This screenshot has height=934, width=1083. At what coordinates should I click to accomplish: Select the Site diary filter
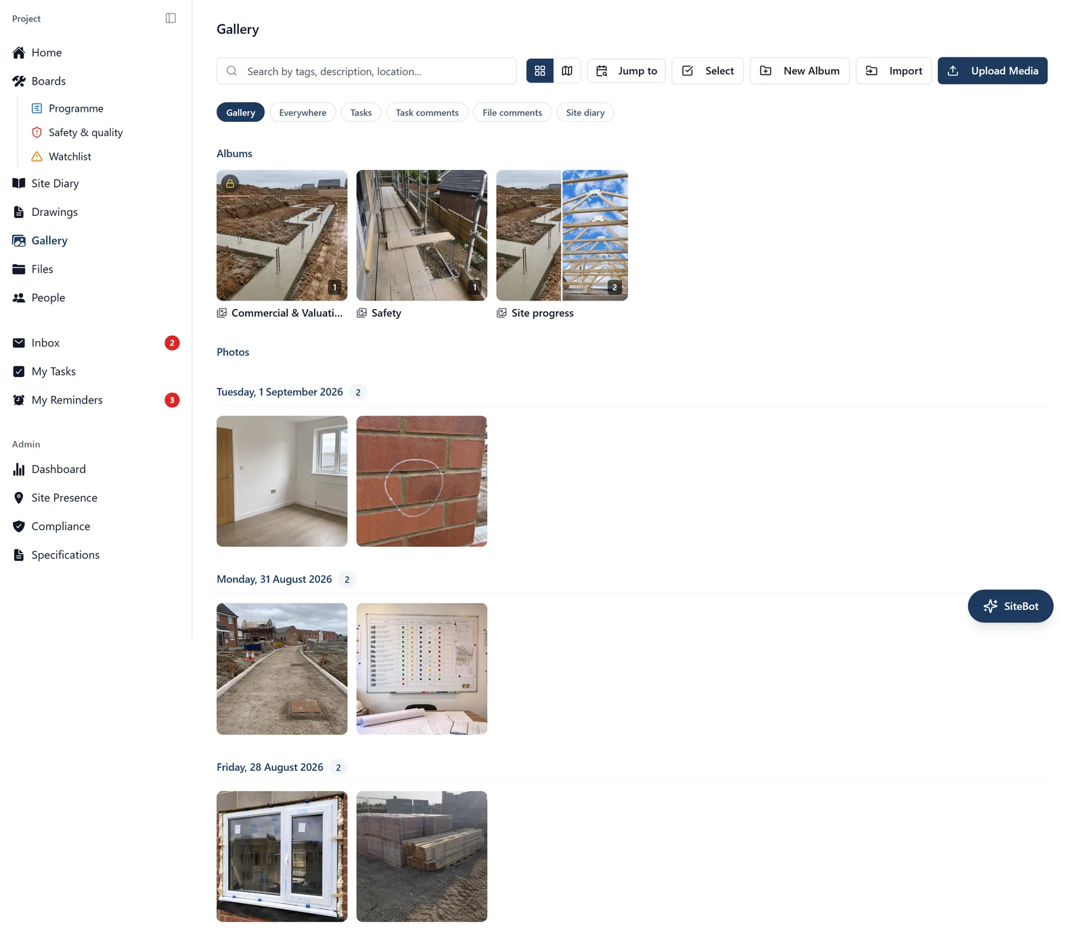tap(585, 112)
